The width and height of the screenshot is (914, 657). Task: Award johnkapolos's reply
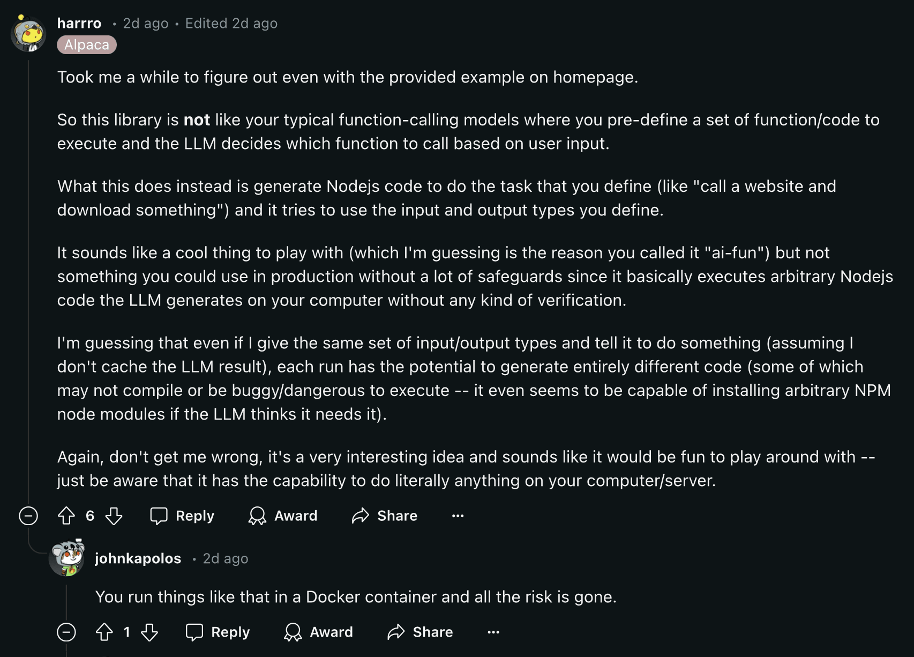318,632
